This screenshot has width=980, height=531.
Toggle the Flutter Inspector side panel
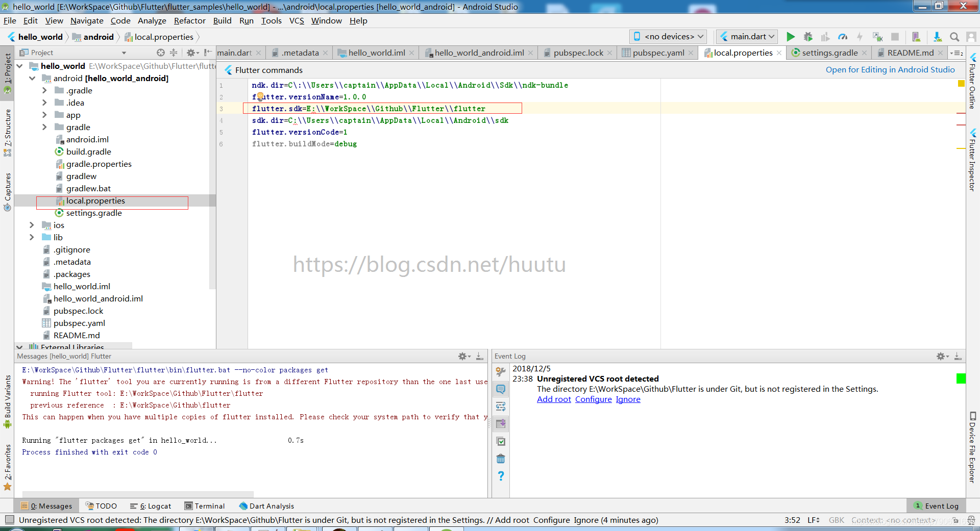[973, 160]
